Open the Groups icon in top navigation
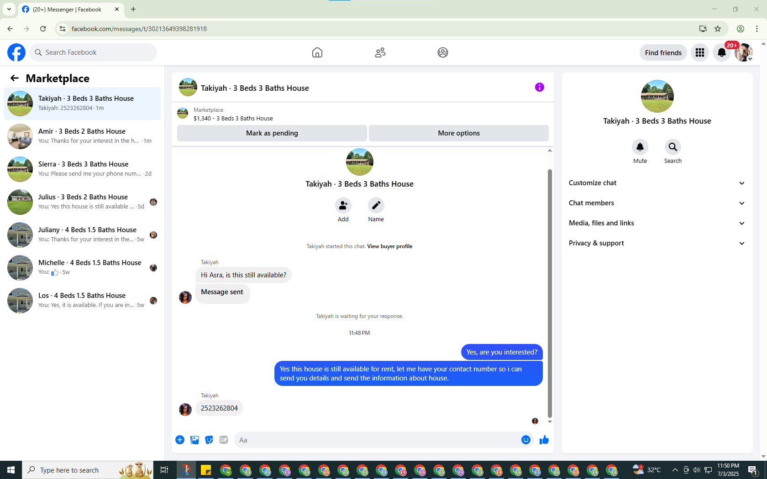767x479 pixels. coord(443,52)
